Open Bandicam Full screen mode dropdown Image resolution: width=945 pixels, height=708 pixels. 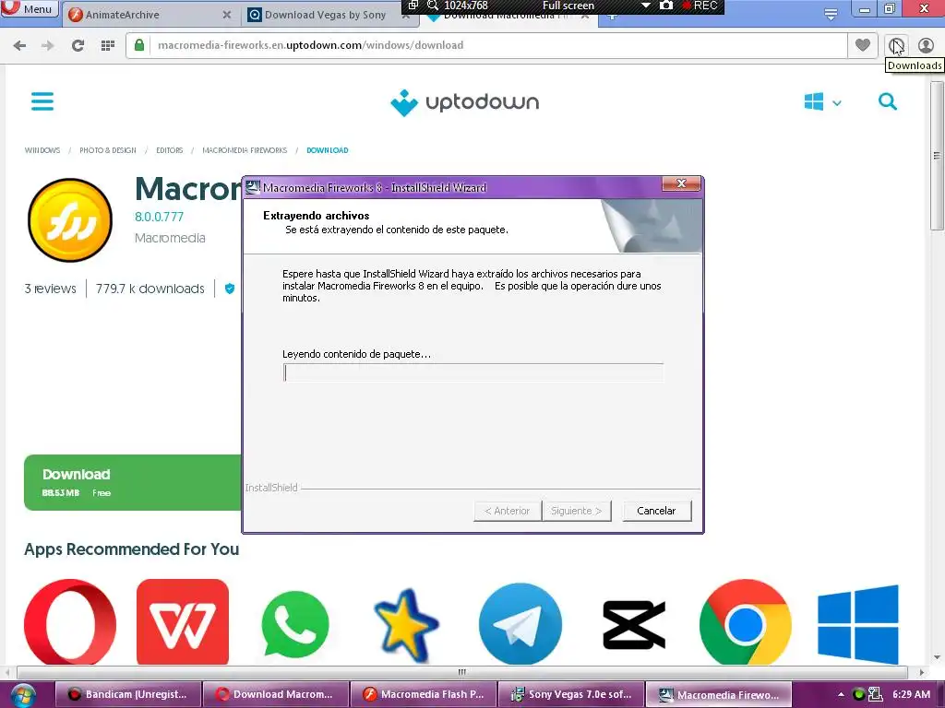645,6
